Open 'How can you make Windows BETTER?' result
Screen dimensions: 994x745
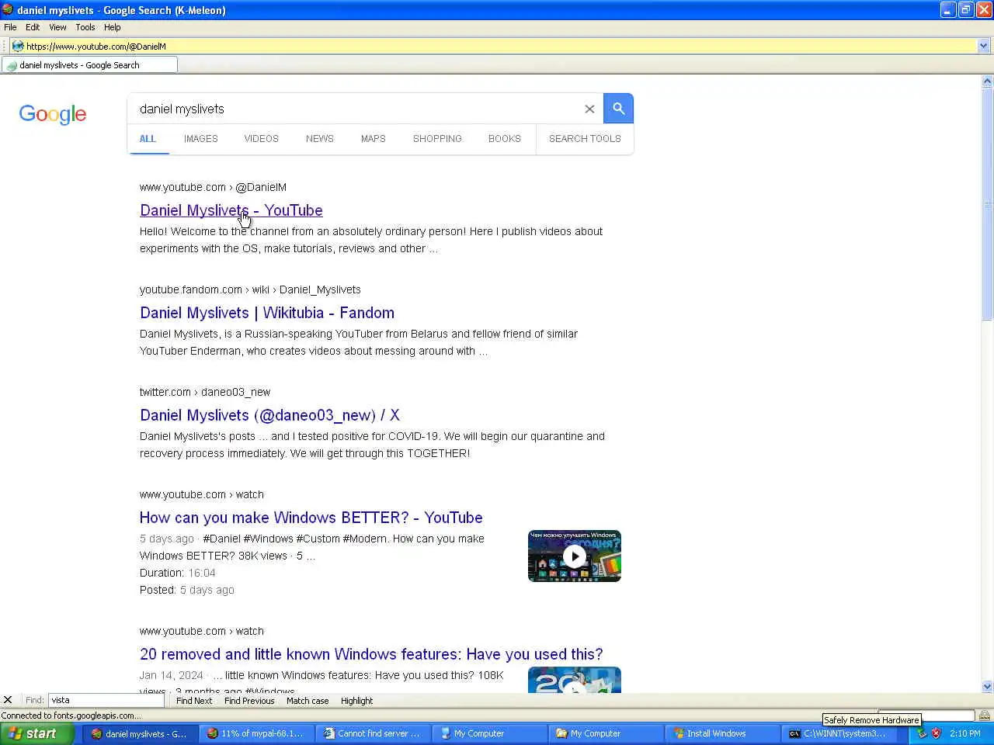(311, 518)
